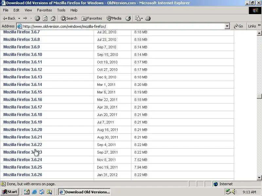
Task: Click the Forward arrow button
Action: (x=25, y=18)
